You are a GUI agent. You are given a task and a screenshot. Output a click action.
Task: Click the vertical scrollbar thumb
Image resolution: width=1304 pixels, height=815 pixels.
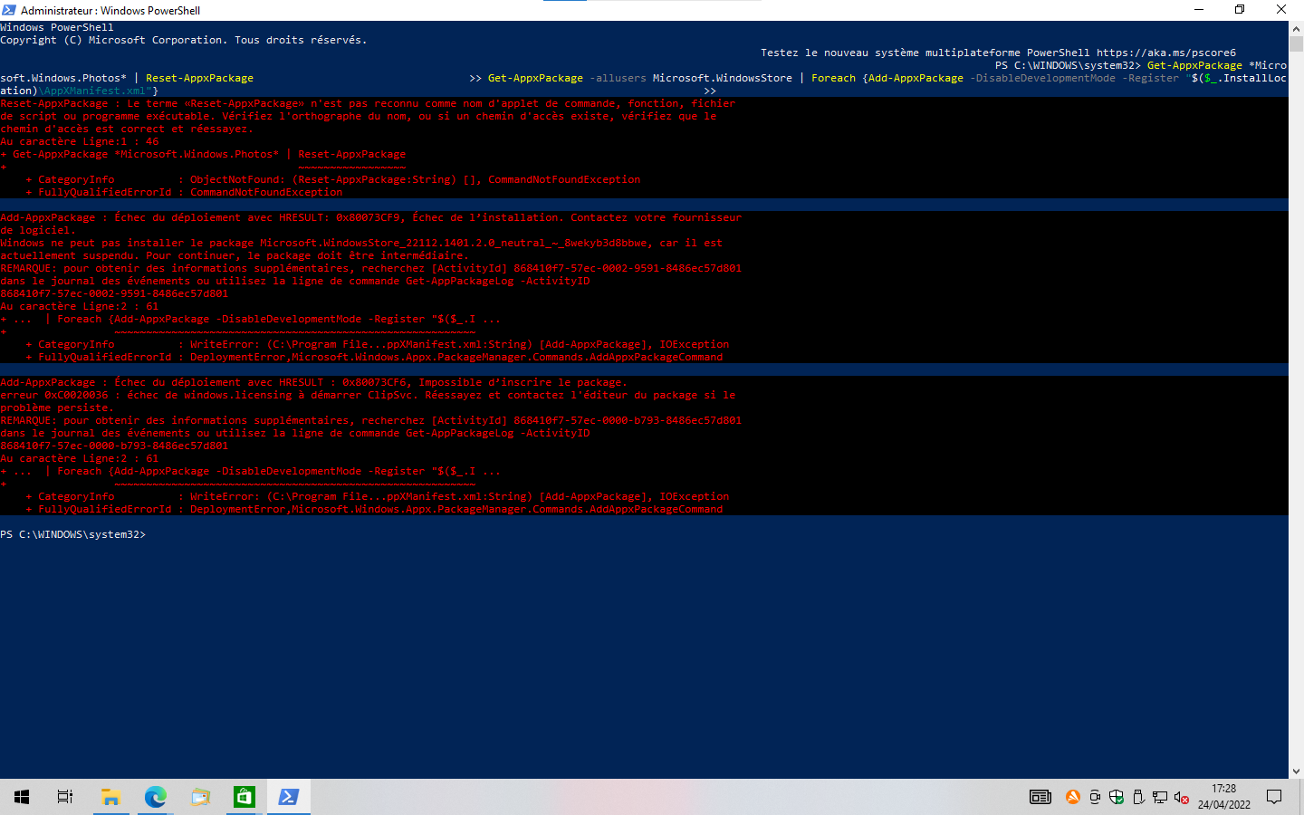(1296, 43)
